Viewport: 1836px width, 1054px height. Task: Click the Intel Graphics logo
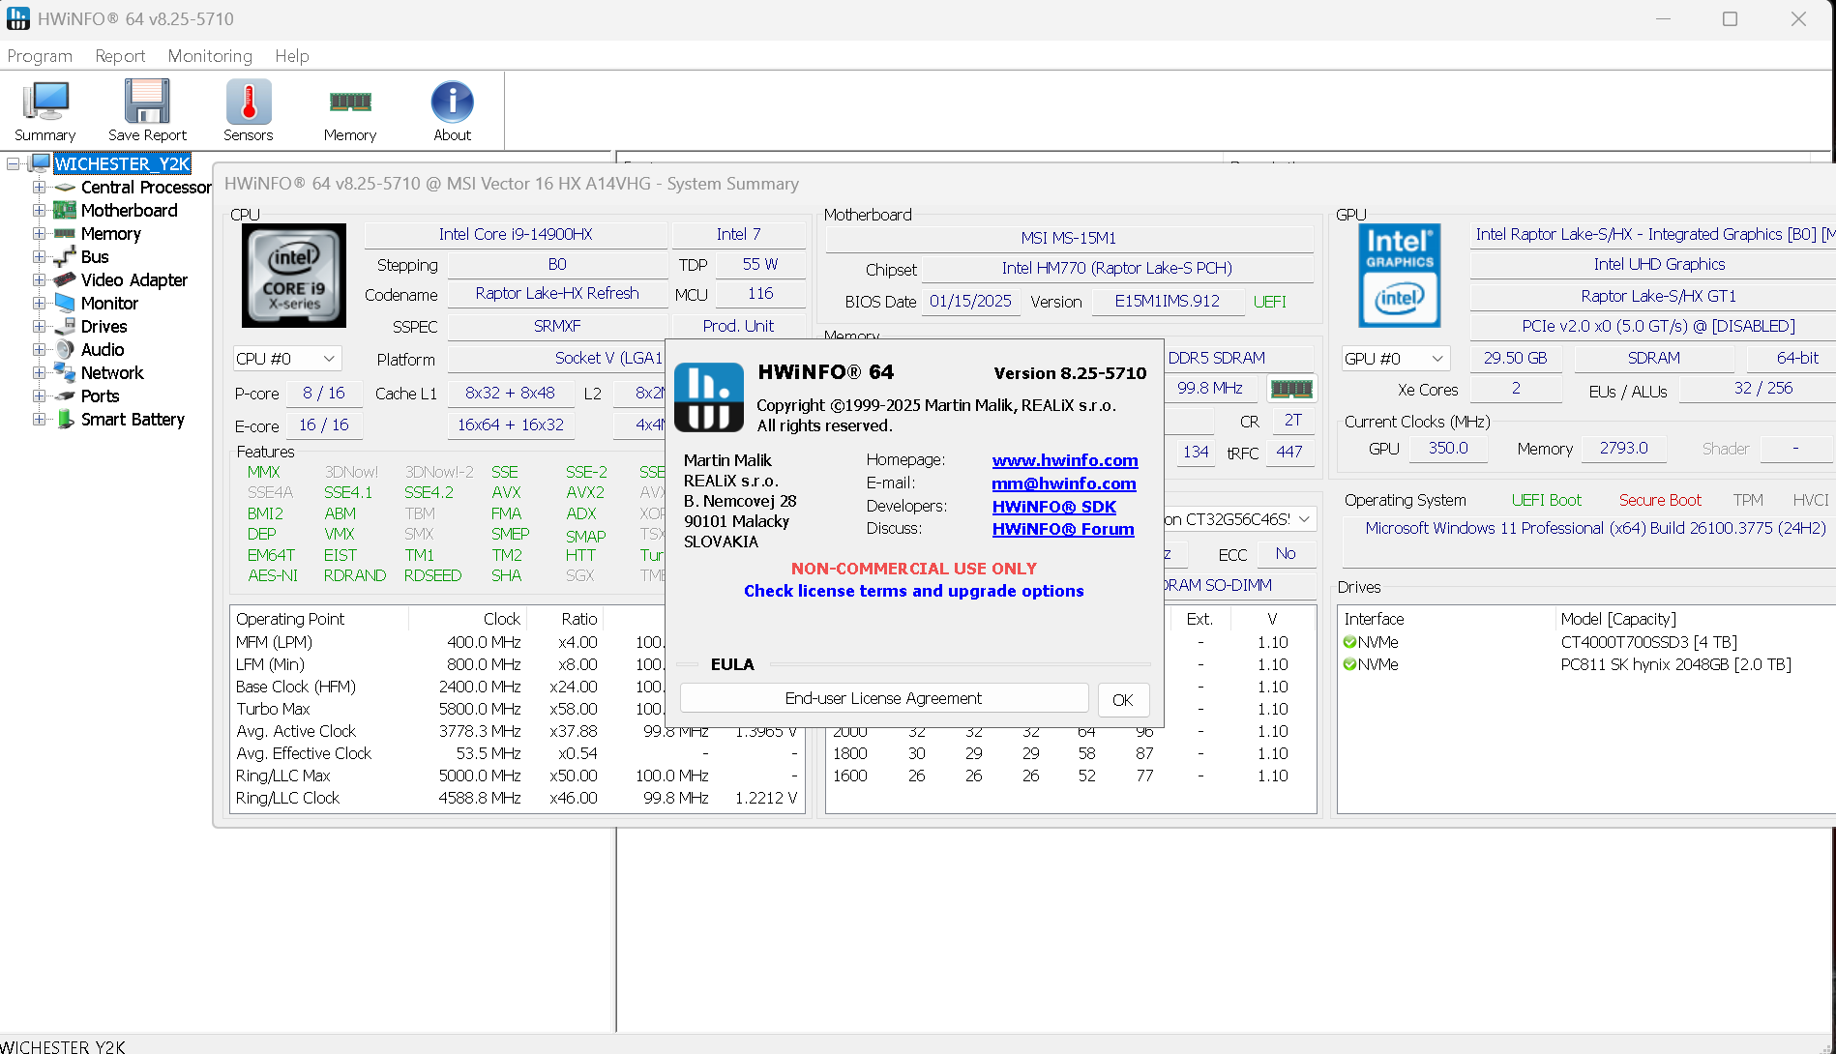coord(1400,276)
